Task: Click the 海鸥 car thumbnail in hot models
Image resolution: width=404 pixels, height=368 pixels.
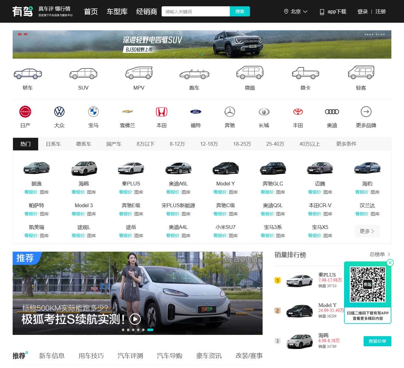Action: coord(84,168)
